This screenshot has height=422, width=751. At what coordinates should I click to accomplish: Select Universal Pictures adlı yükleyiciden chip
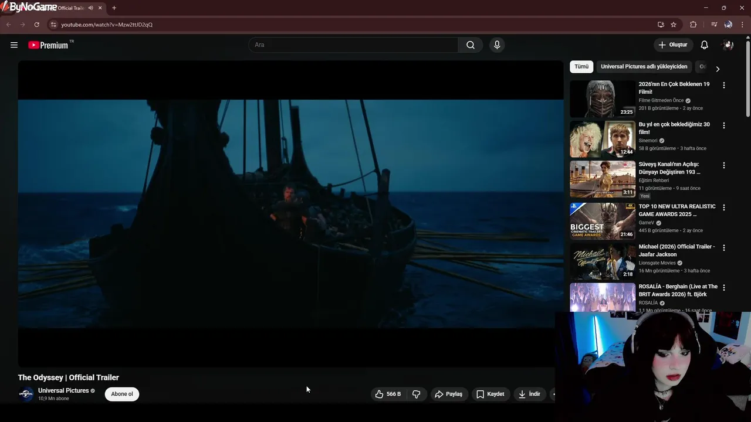pyautogui.click(x=644, y=67)
